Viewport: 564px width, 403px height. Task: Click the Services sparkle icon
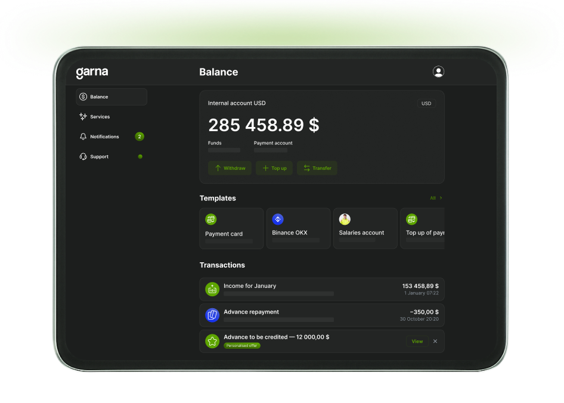point(83,117)
